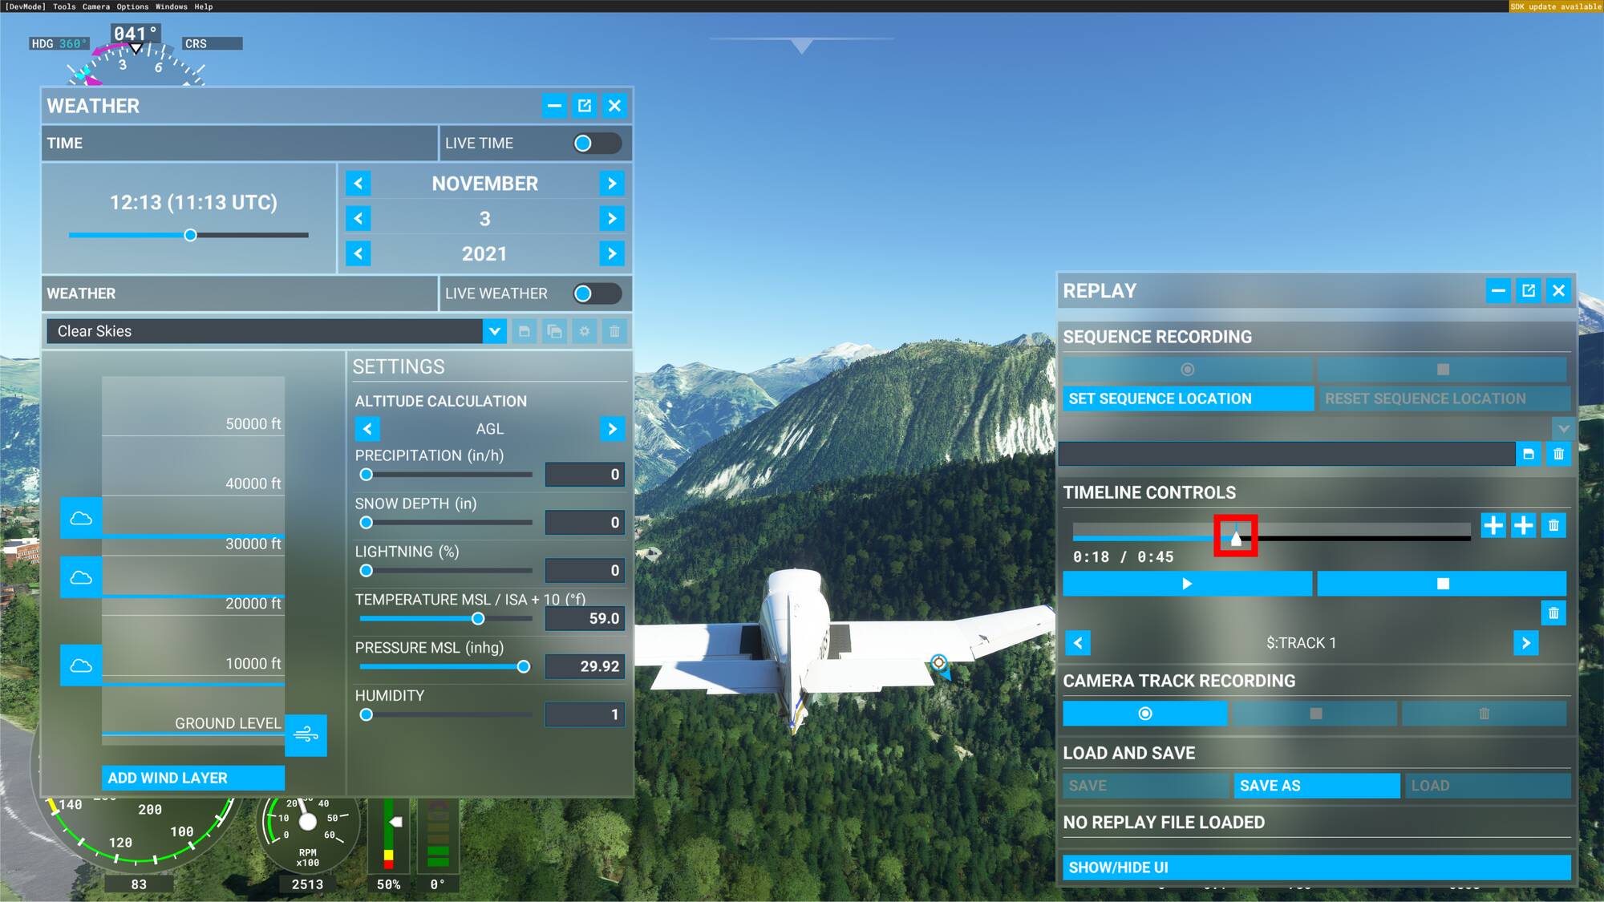Image resolution: width=1604 pixels, height=902 pixels.
Task: Open the Clear Skies preset dropdown
Action: coord(495,331)
